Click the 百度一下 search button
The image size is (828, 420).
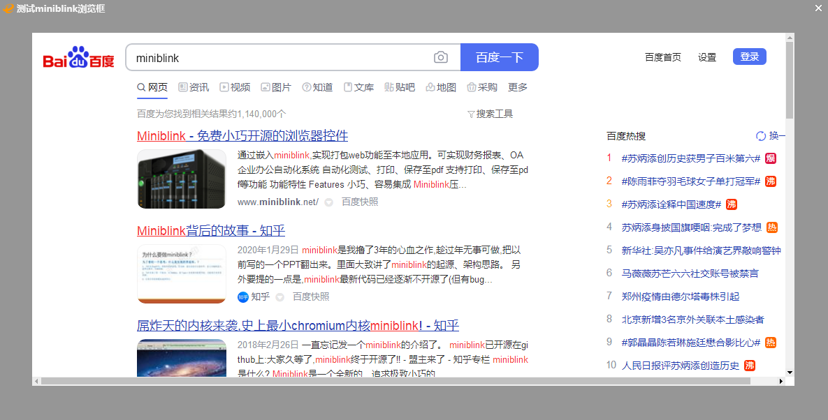(x=500, y=57)
